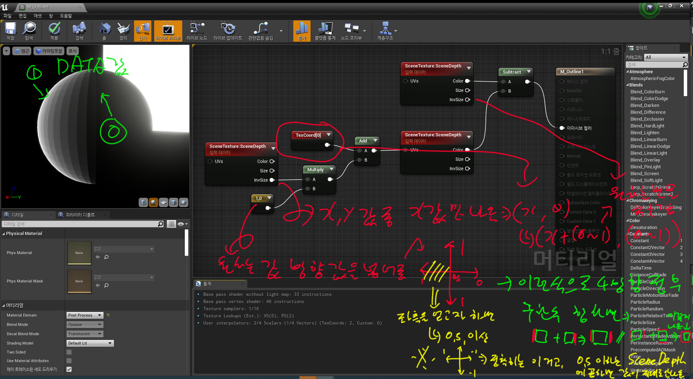
Task: Enable the Use Material Attributes checkbox
Action: tap(69, 361)
